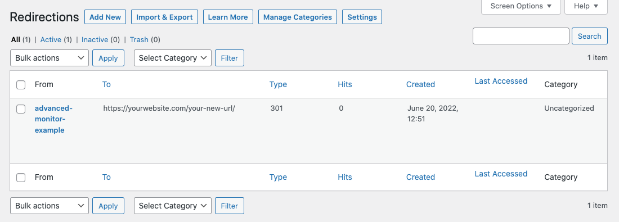Open Manage Categories

[298, 17]
